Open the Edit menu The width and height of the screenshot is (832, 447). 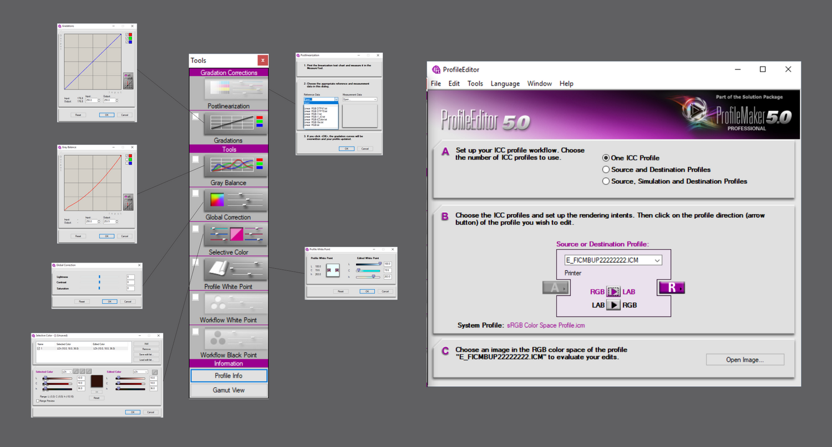point(454,83)
